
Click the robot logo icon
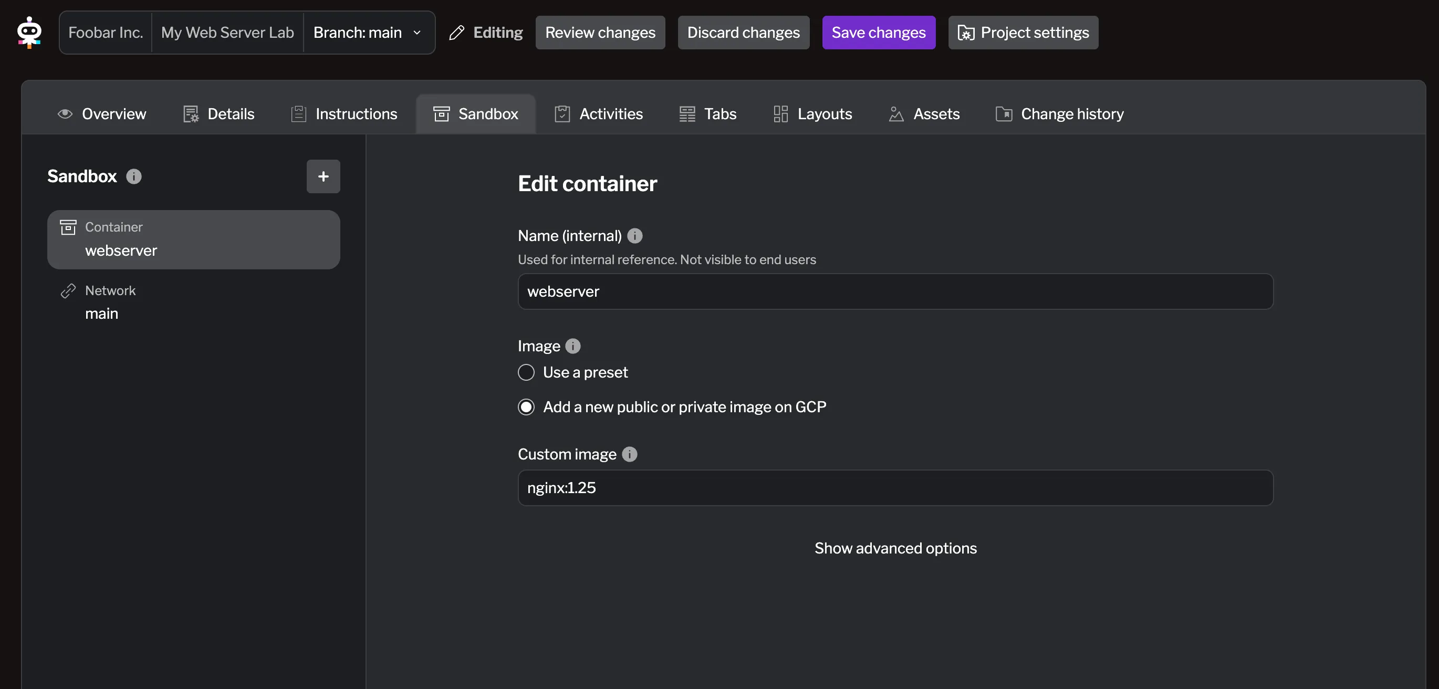point(29,33)
